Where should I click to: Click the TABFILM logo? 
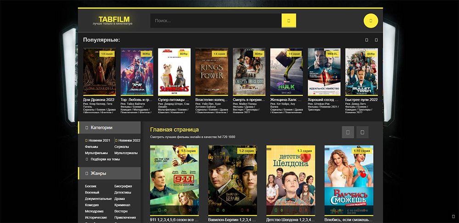pyautogui.click(x=114, y=19)
